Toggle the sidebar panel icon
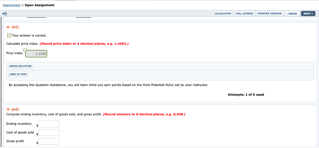319x148 pixels. point(5,14)
